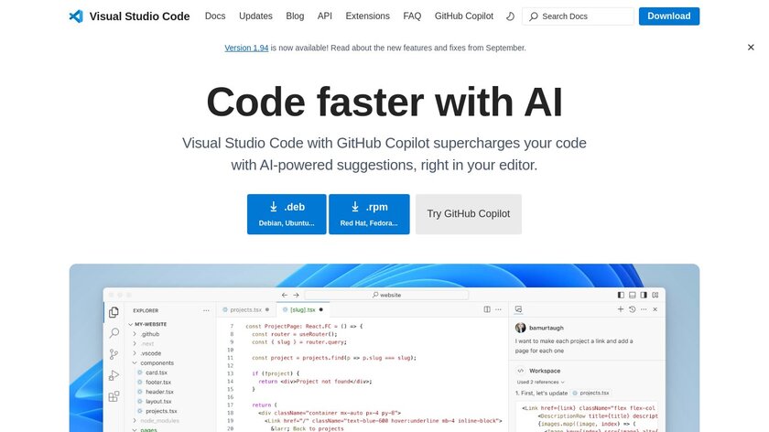Focus the Search Docs input field
The height and width of the screenshot is (432, 769).
[x=578, y=16]
